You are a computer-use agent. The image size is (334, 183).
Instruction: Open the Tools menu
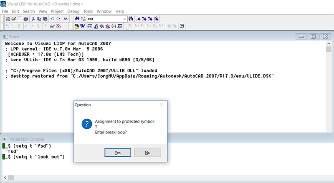(88, 11)
